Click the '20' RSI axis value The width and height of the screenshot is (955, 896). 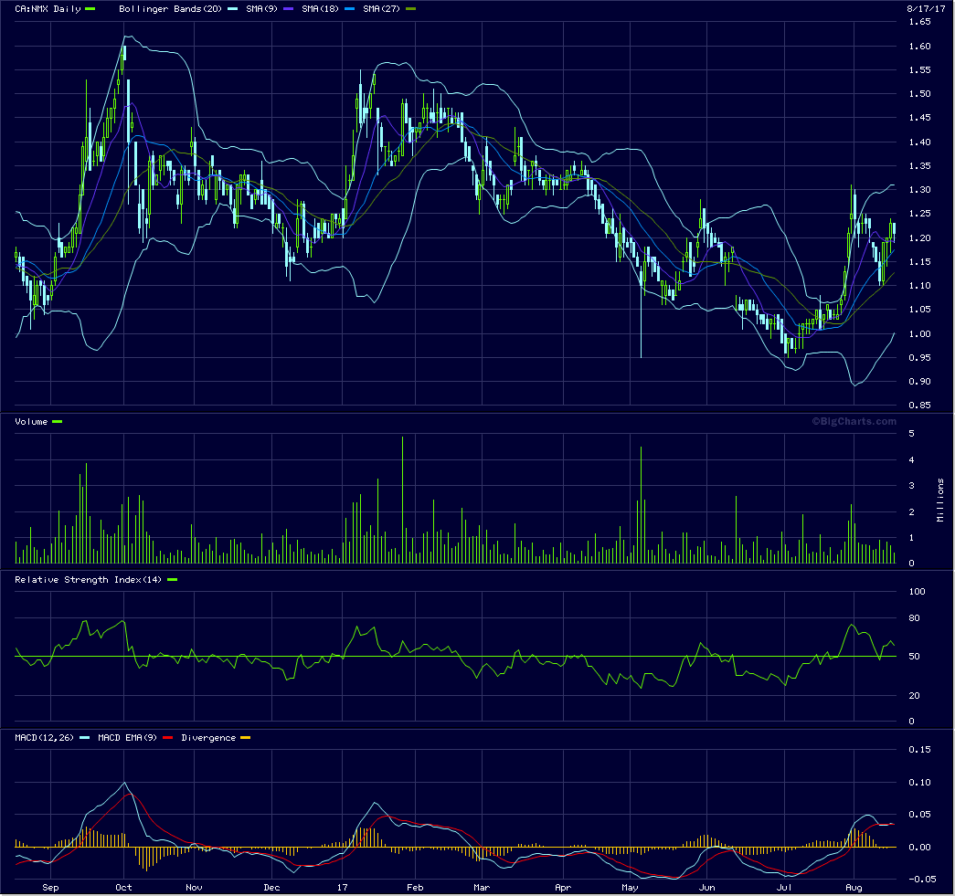[914, 696]
